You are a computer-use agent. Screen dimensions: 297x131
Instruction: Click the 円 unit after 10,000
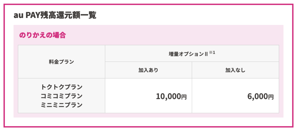click(184, 97)
